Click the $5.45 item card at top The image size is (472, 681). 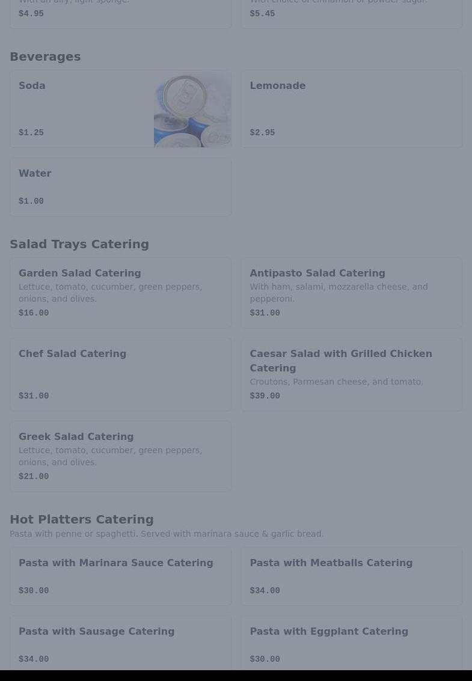pos(351,13)
